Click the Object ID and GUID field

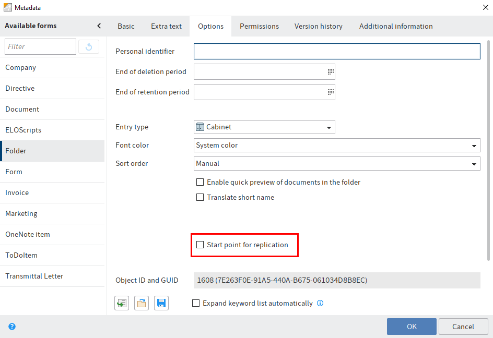(337, 280)
